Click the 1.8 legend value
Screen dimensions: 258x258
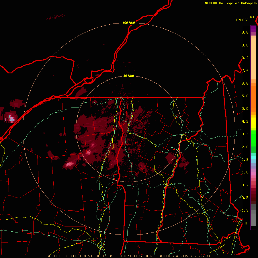click(x=245, y=160)
